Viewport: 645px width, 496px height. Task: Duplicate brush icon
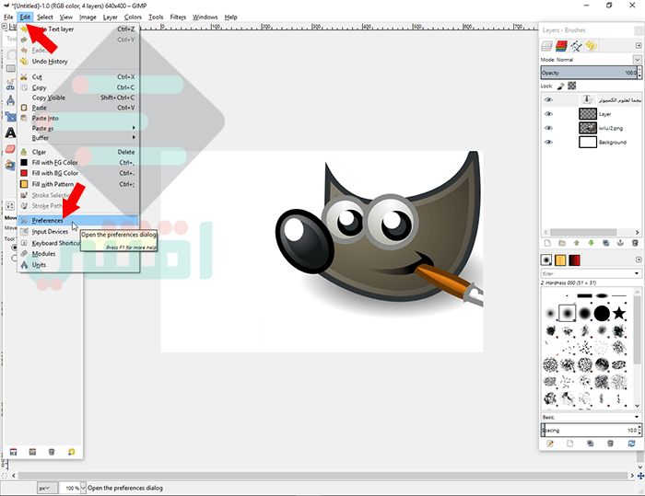[591, 444]
